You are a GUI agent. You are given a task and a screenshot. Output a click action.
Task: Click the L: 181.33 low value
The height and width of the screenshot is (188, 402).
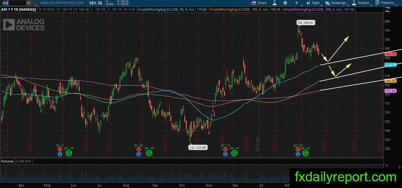coord(99,10)
